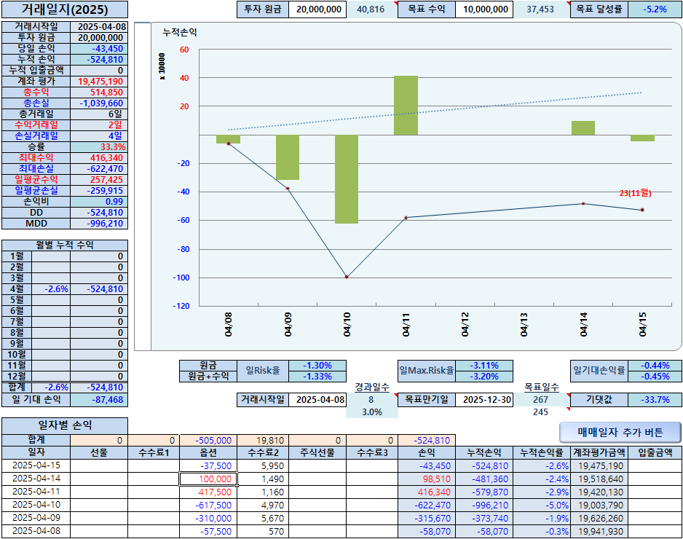Click the option cell showing 417,500
The height and width of the screenshot is (539, 683).
click(208, 492)
